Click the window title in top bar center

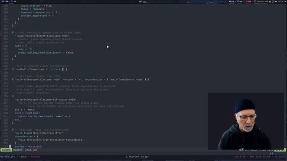pyautogui.click(x=143, y=2)
